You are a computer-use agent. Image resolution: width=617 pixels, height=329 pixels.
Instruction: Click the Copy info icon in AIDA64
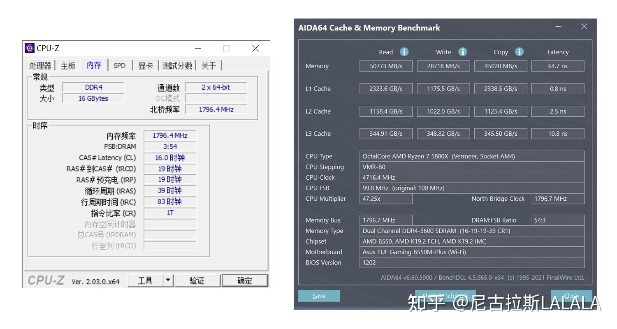(x=519, y=52)
